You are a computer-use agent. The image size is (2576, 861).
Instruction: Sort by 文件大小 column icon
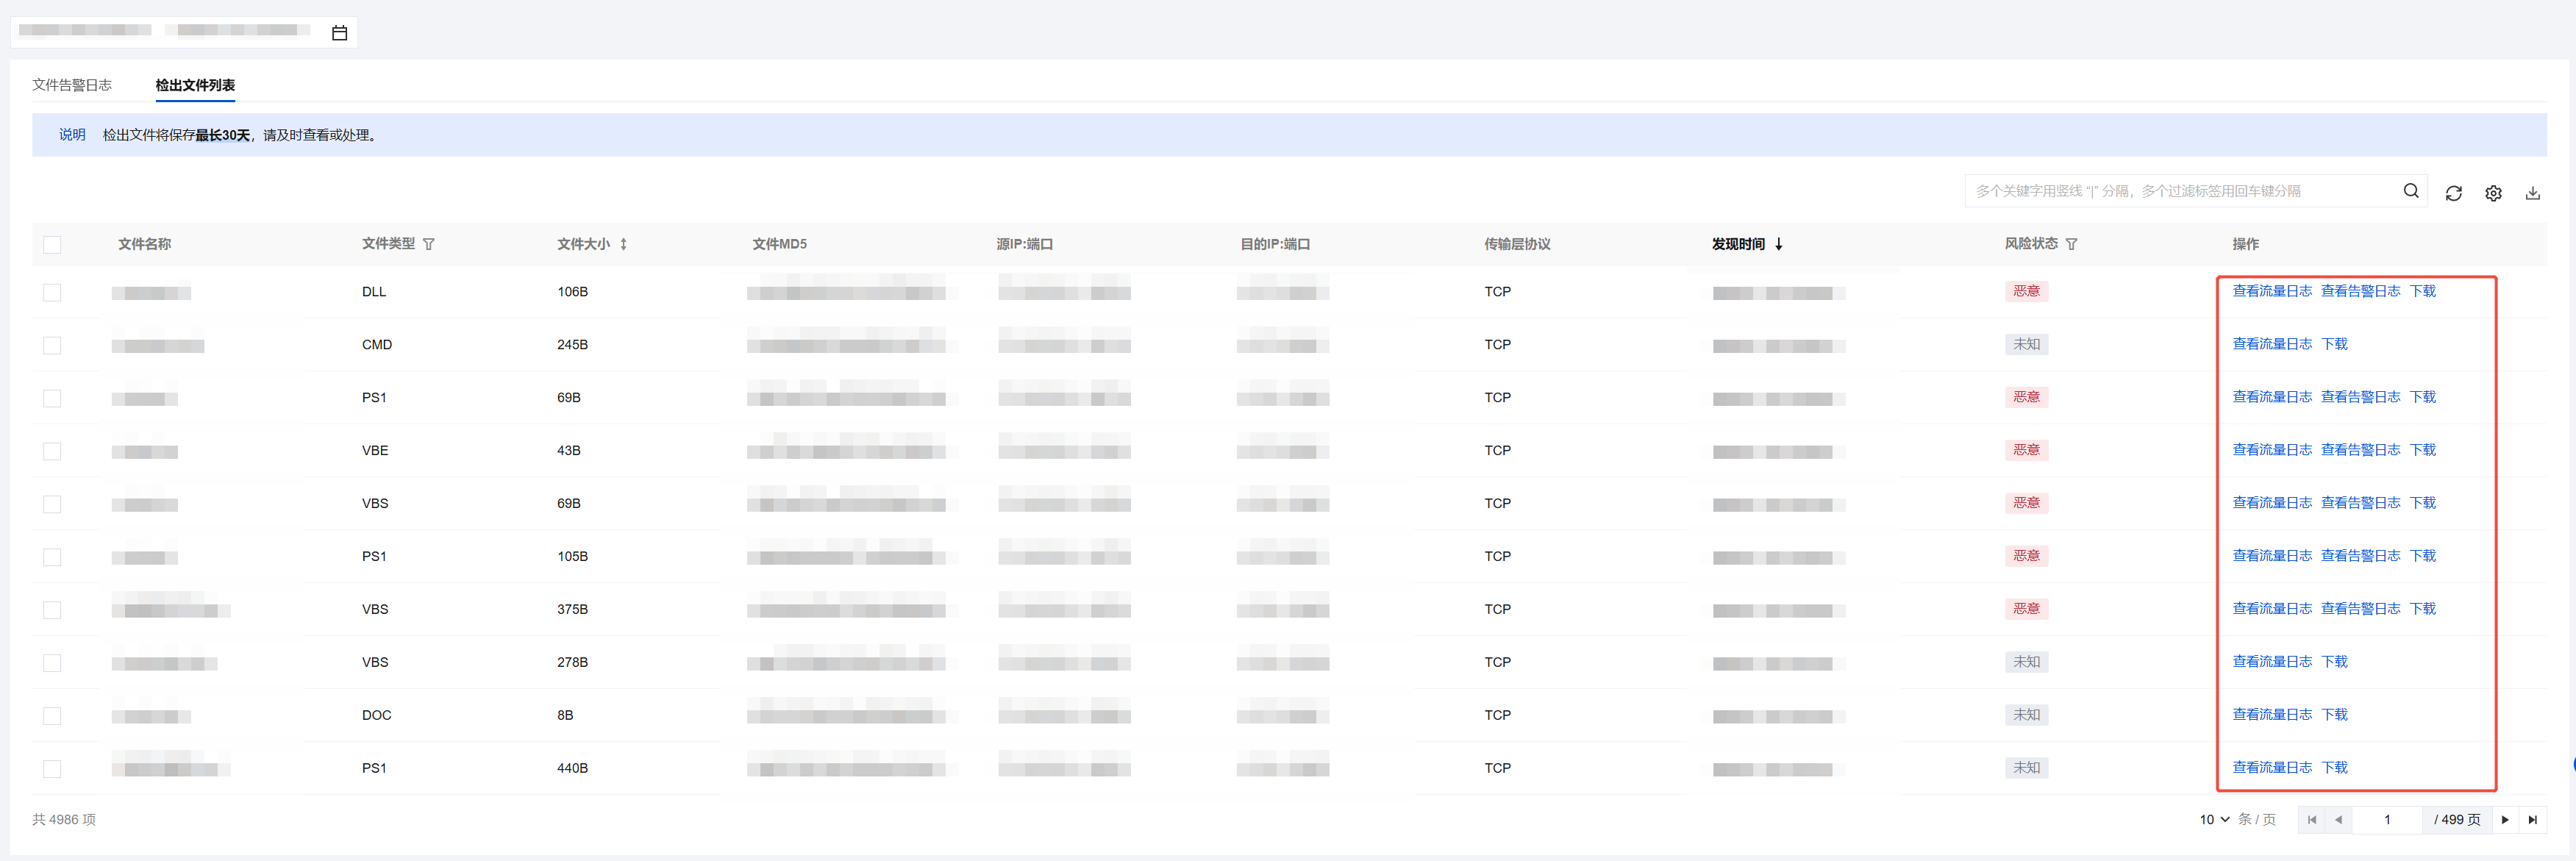coord(623,244)
